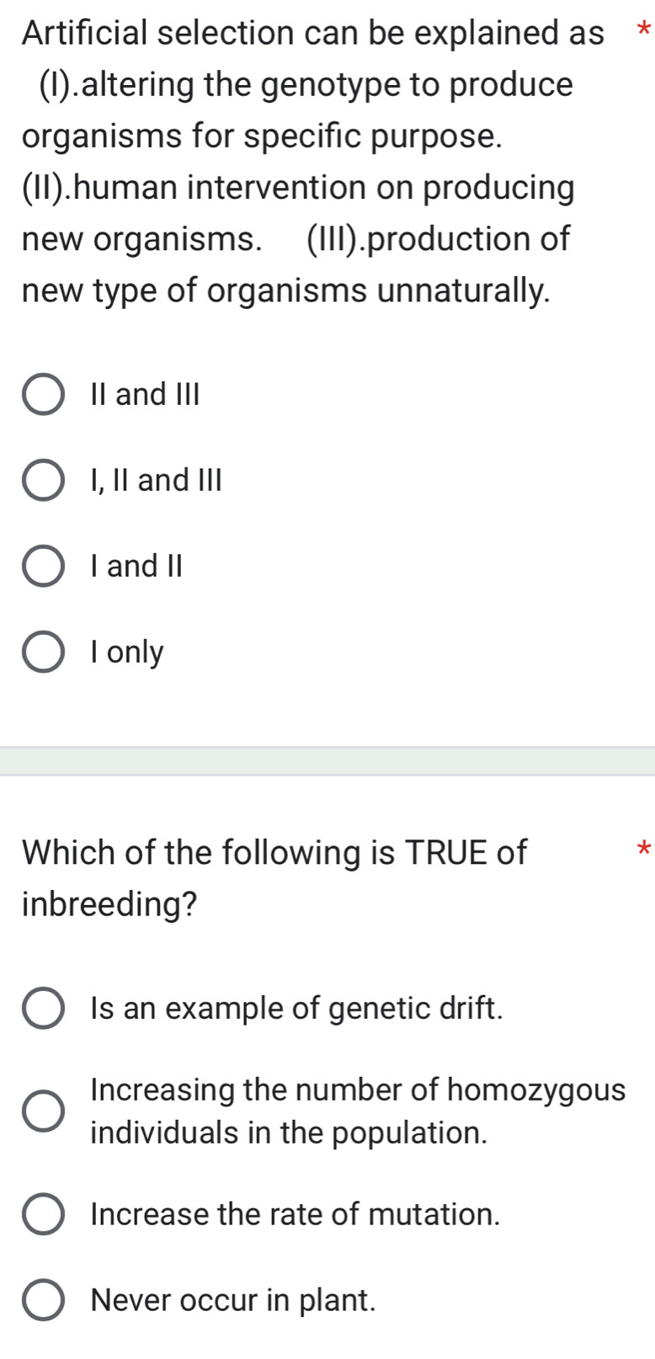Click the 'Increase the rate of mutation.' text
655x1359 pixels.
click(295, 1214)
